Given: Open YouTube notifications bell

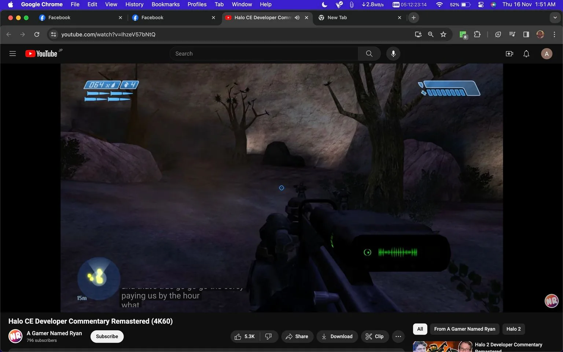Looking at the screenshot, I should 526,53.
